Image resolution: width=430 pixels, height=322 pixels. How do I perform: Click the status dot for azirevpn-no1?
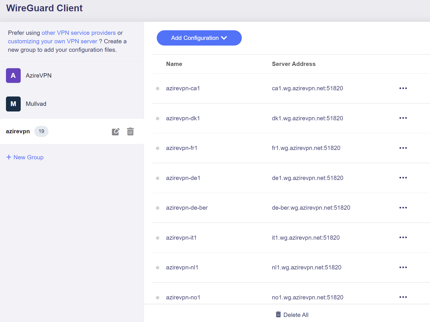[158, 298]
